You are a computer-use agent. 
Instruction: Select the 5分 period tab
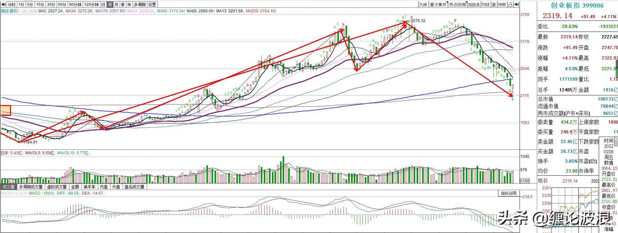(30, 5)
